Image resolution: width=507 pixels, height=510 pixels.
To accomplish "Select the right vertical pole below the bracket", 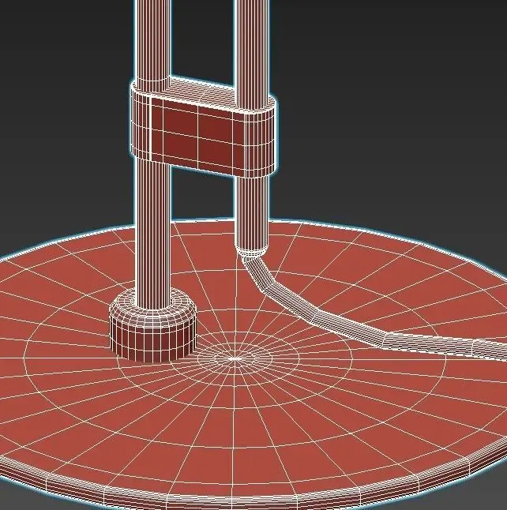I will 252,215.
